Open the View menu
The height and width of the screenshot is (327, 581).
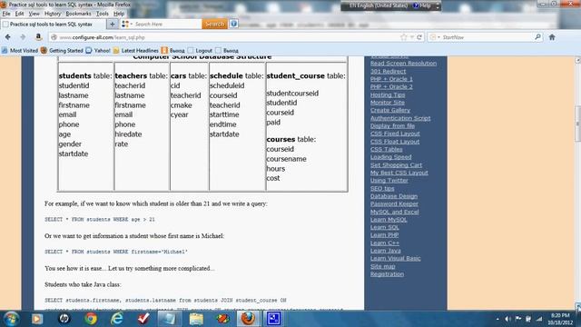pos(34,14)
